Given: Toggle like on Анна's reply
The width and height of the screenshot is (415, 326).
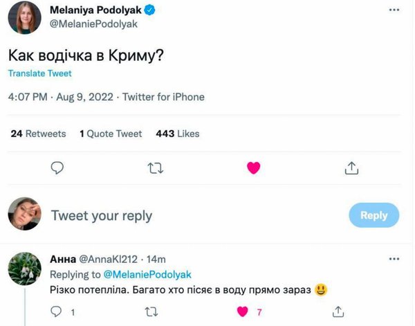Looking at the screenshot, I should [x=241, y=312].
